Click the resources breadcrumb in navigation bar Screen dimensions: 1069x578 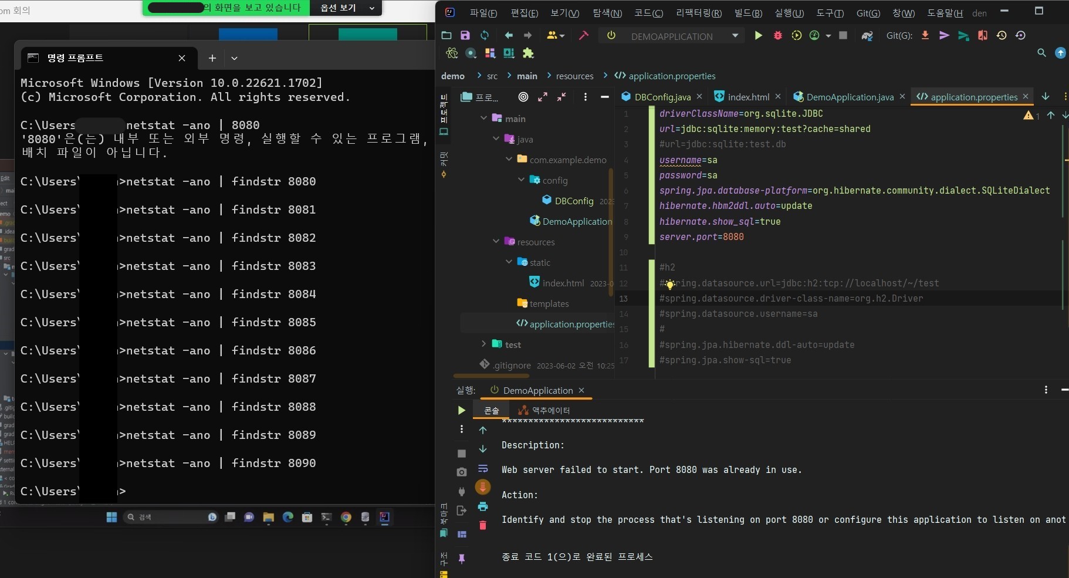[574, 76]
